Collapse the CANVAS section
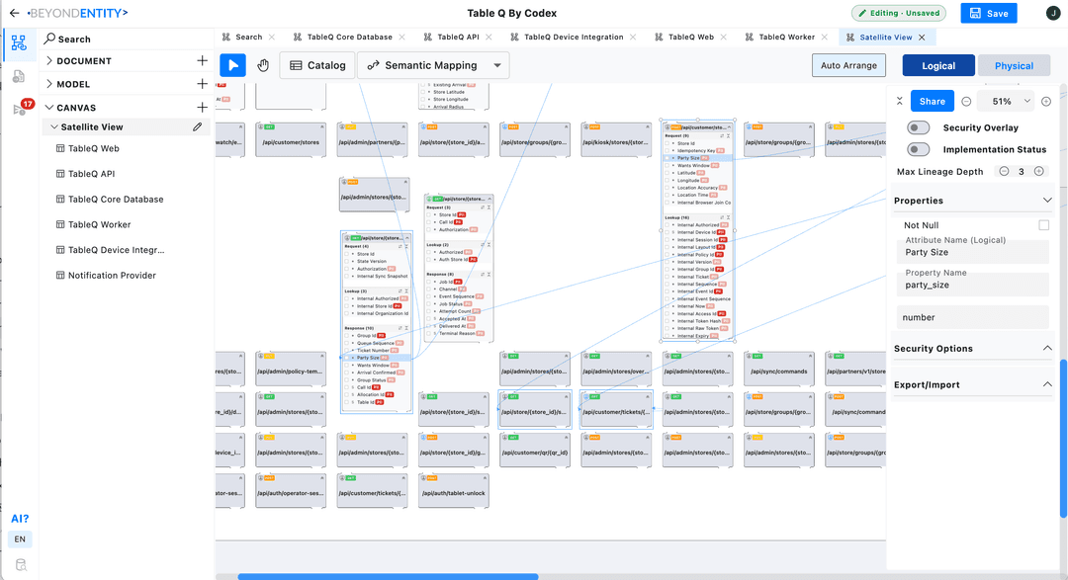 (49, 108)
